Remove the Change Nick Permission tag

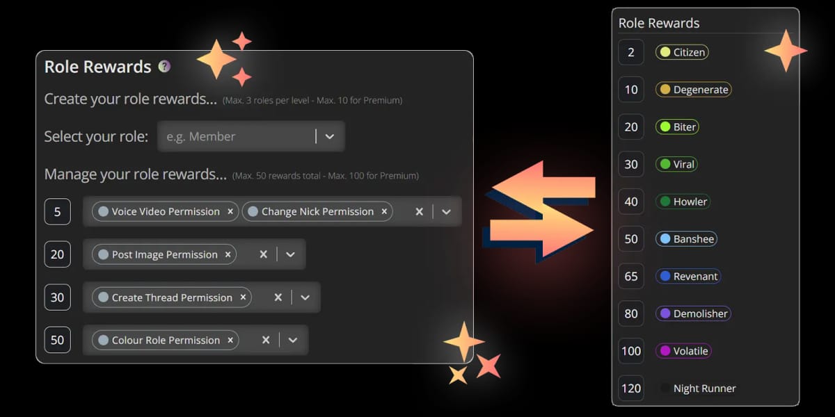(384, 212)
